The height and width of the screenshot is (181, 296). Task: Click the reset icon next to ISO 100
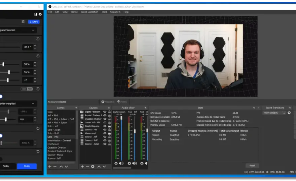(x=38, y=89)
